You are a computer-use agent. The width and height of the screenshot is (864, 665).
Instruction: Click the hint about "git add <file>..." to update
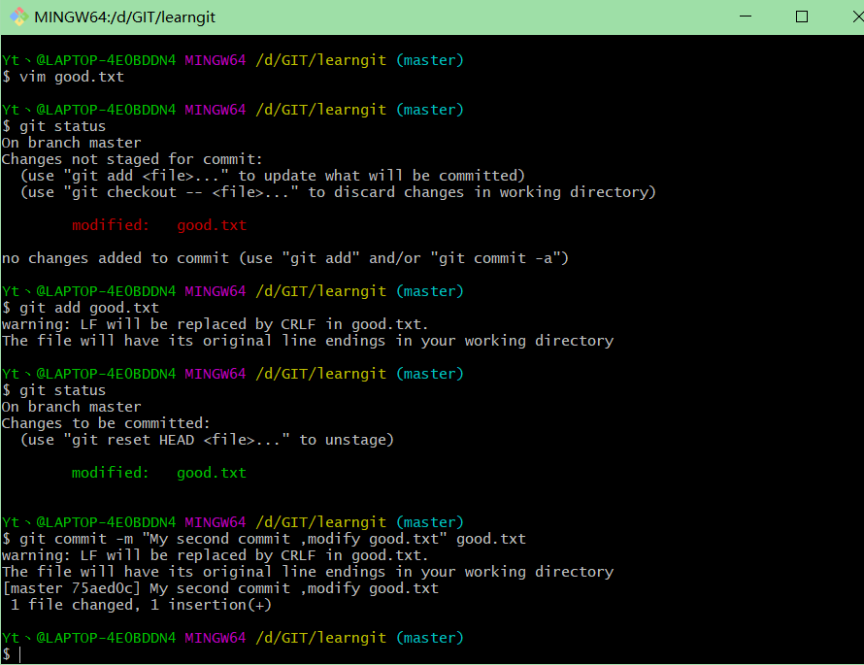273,176
